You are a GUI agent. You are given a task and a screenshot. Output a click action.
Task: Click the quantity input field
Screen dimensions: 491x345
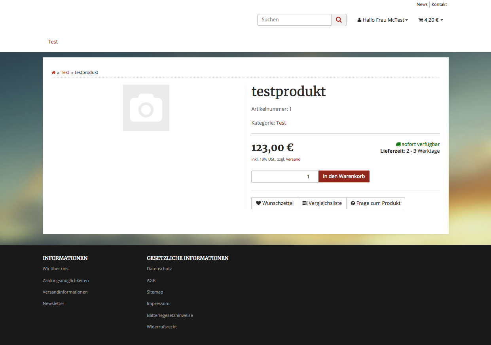tap(284, 176)
